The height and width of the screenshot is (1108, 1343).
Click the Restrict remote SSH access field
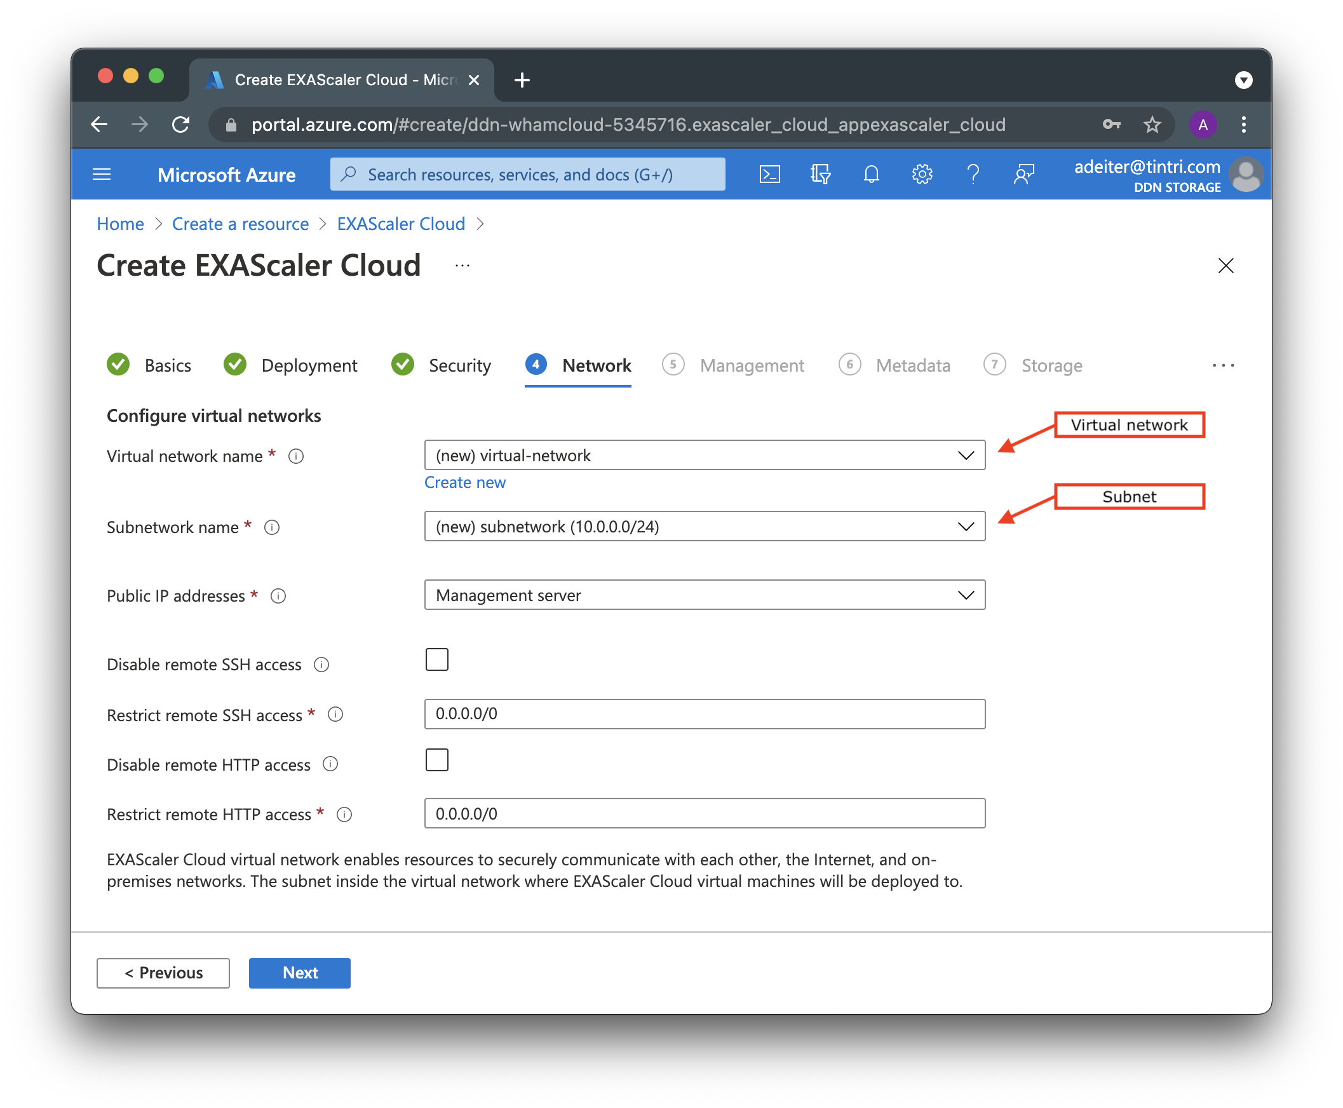[x=702, y=714]
